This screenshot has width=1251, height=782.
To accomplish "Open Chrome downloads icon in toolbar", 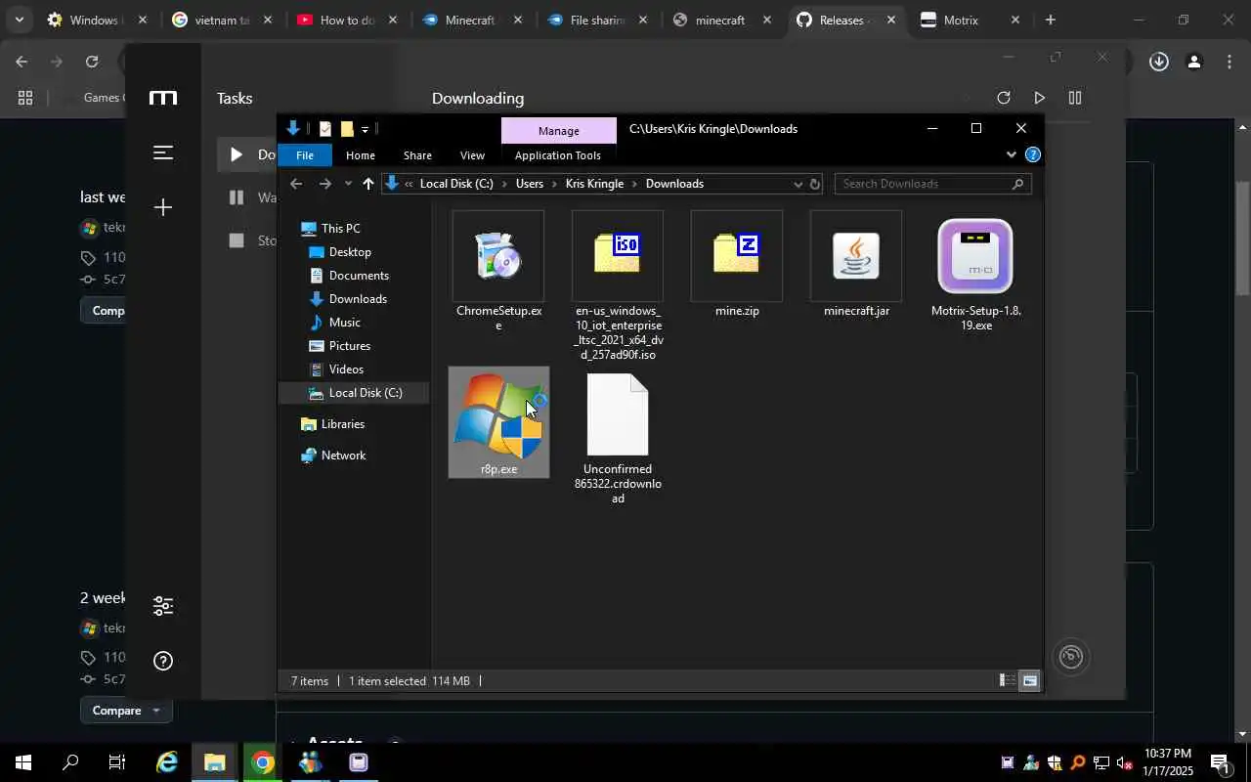I will pos(1158,62).
